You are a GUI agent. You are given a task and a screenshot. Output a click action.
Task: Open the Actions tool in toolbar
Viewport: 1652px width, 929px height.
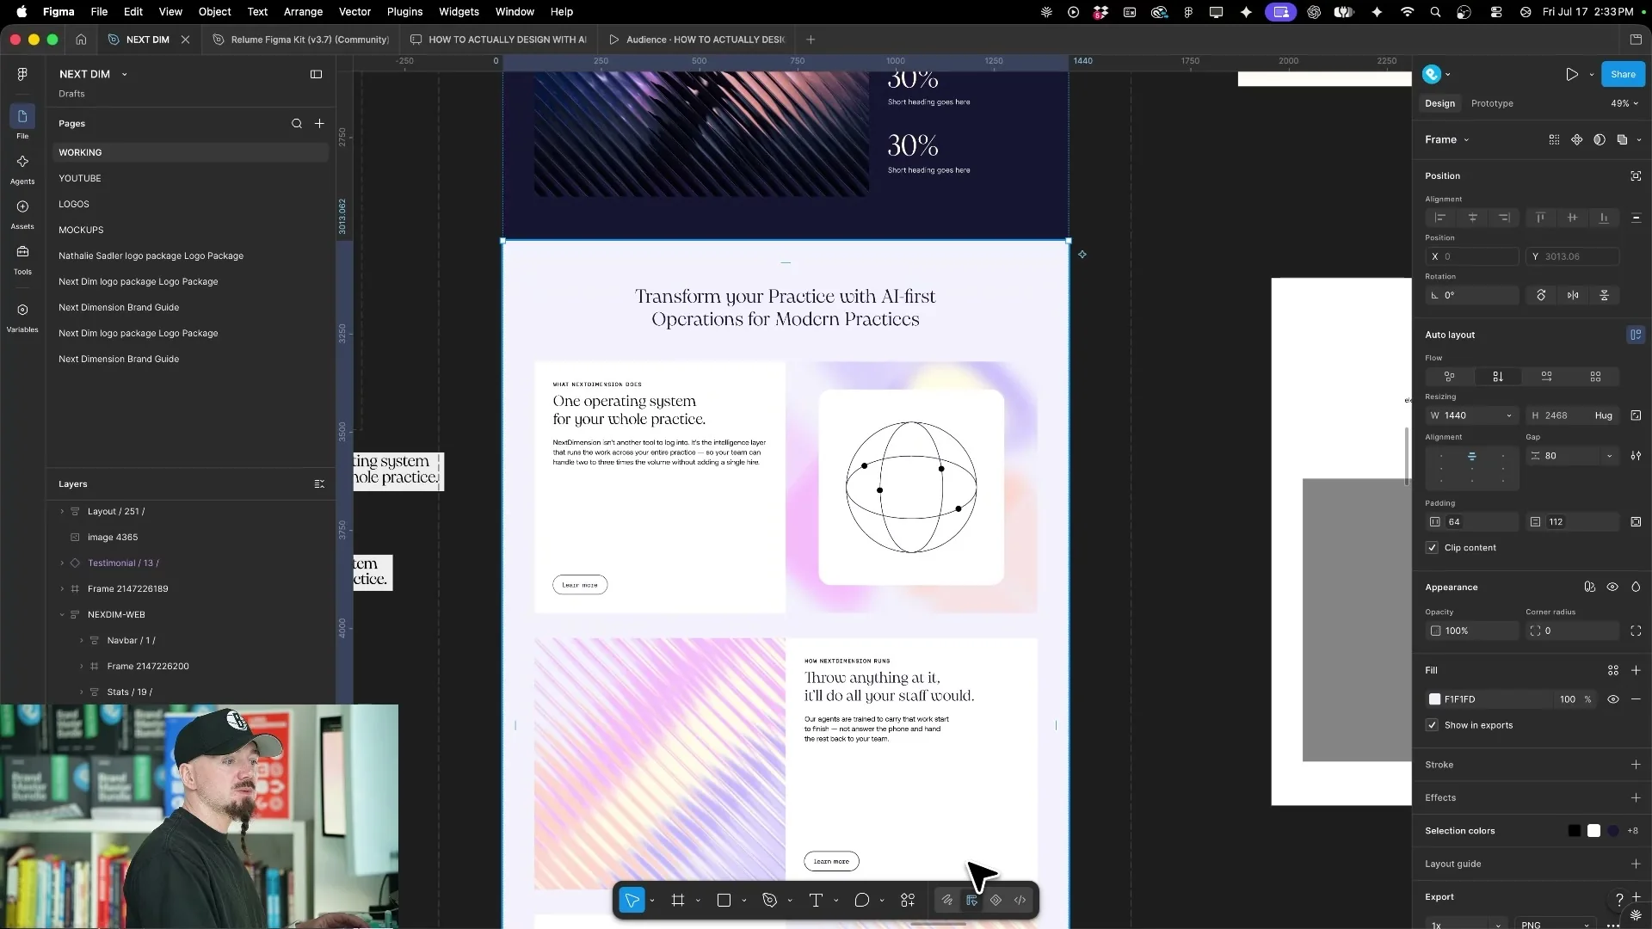[x=908, y=901]
